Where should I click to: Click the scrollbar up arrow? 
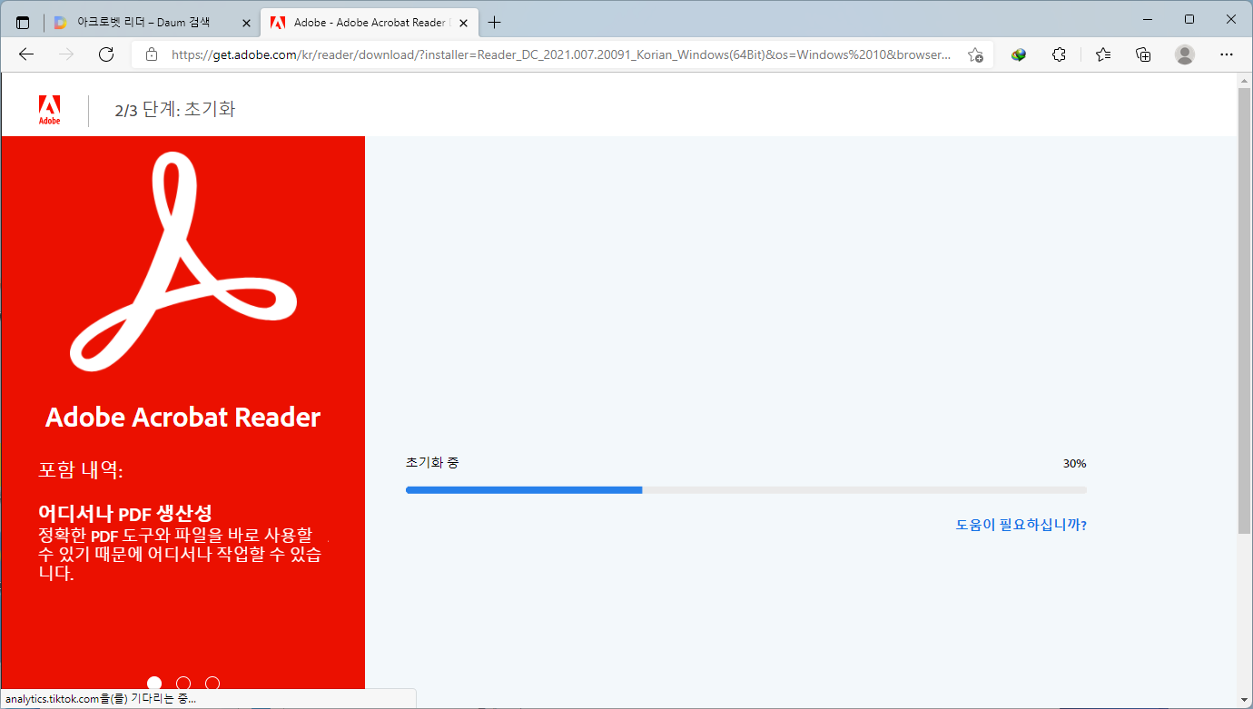coord(1244,80)
